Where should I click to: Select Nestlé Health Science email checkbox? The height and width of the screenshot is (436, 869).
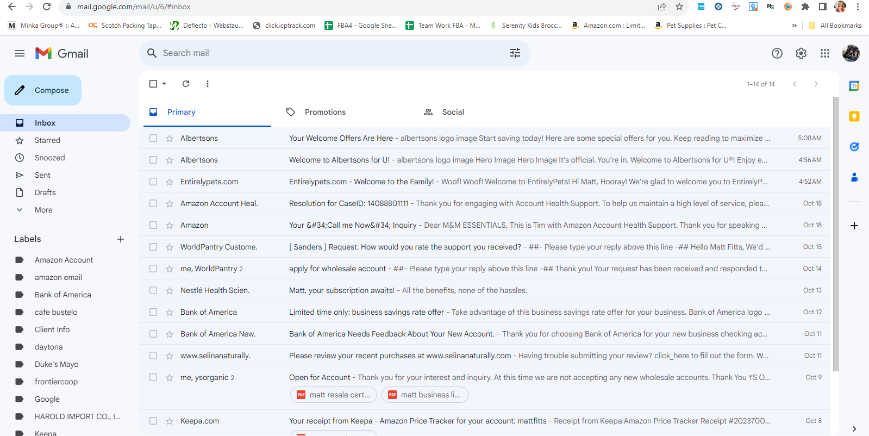[x=153, y=290]
